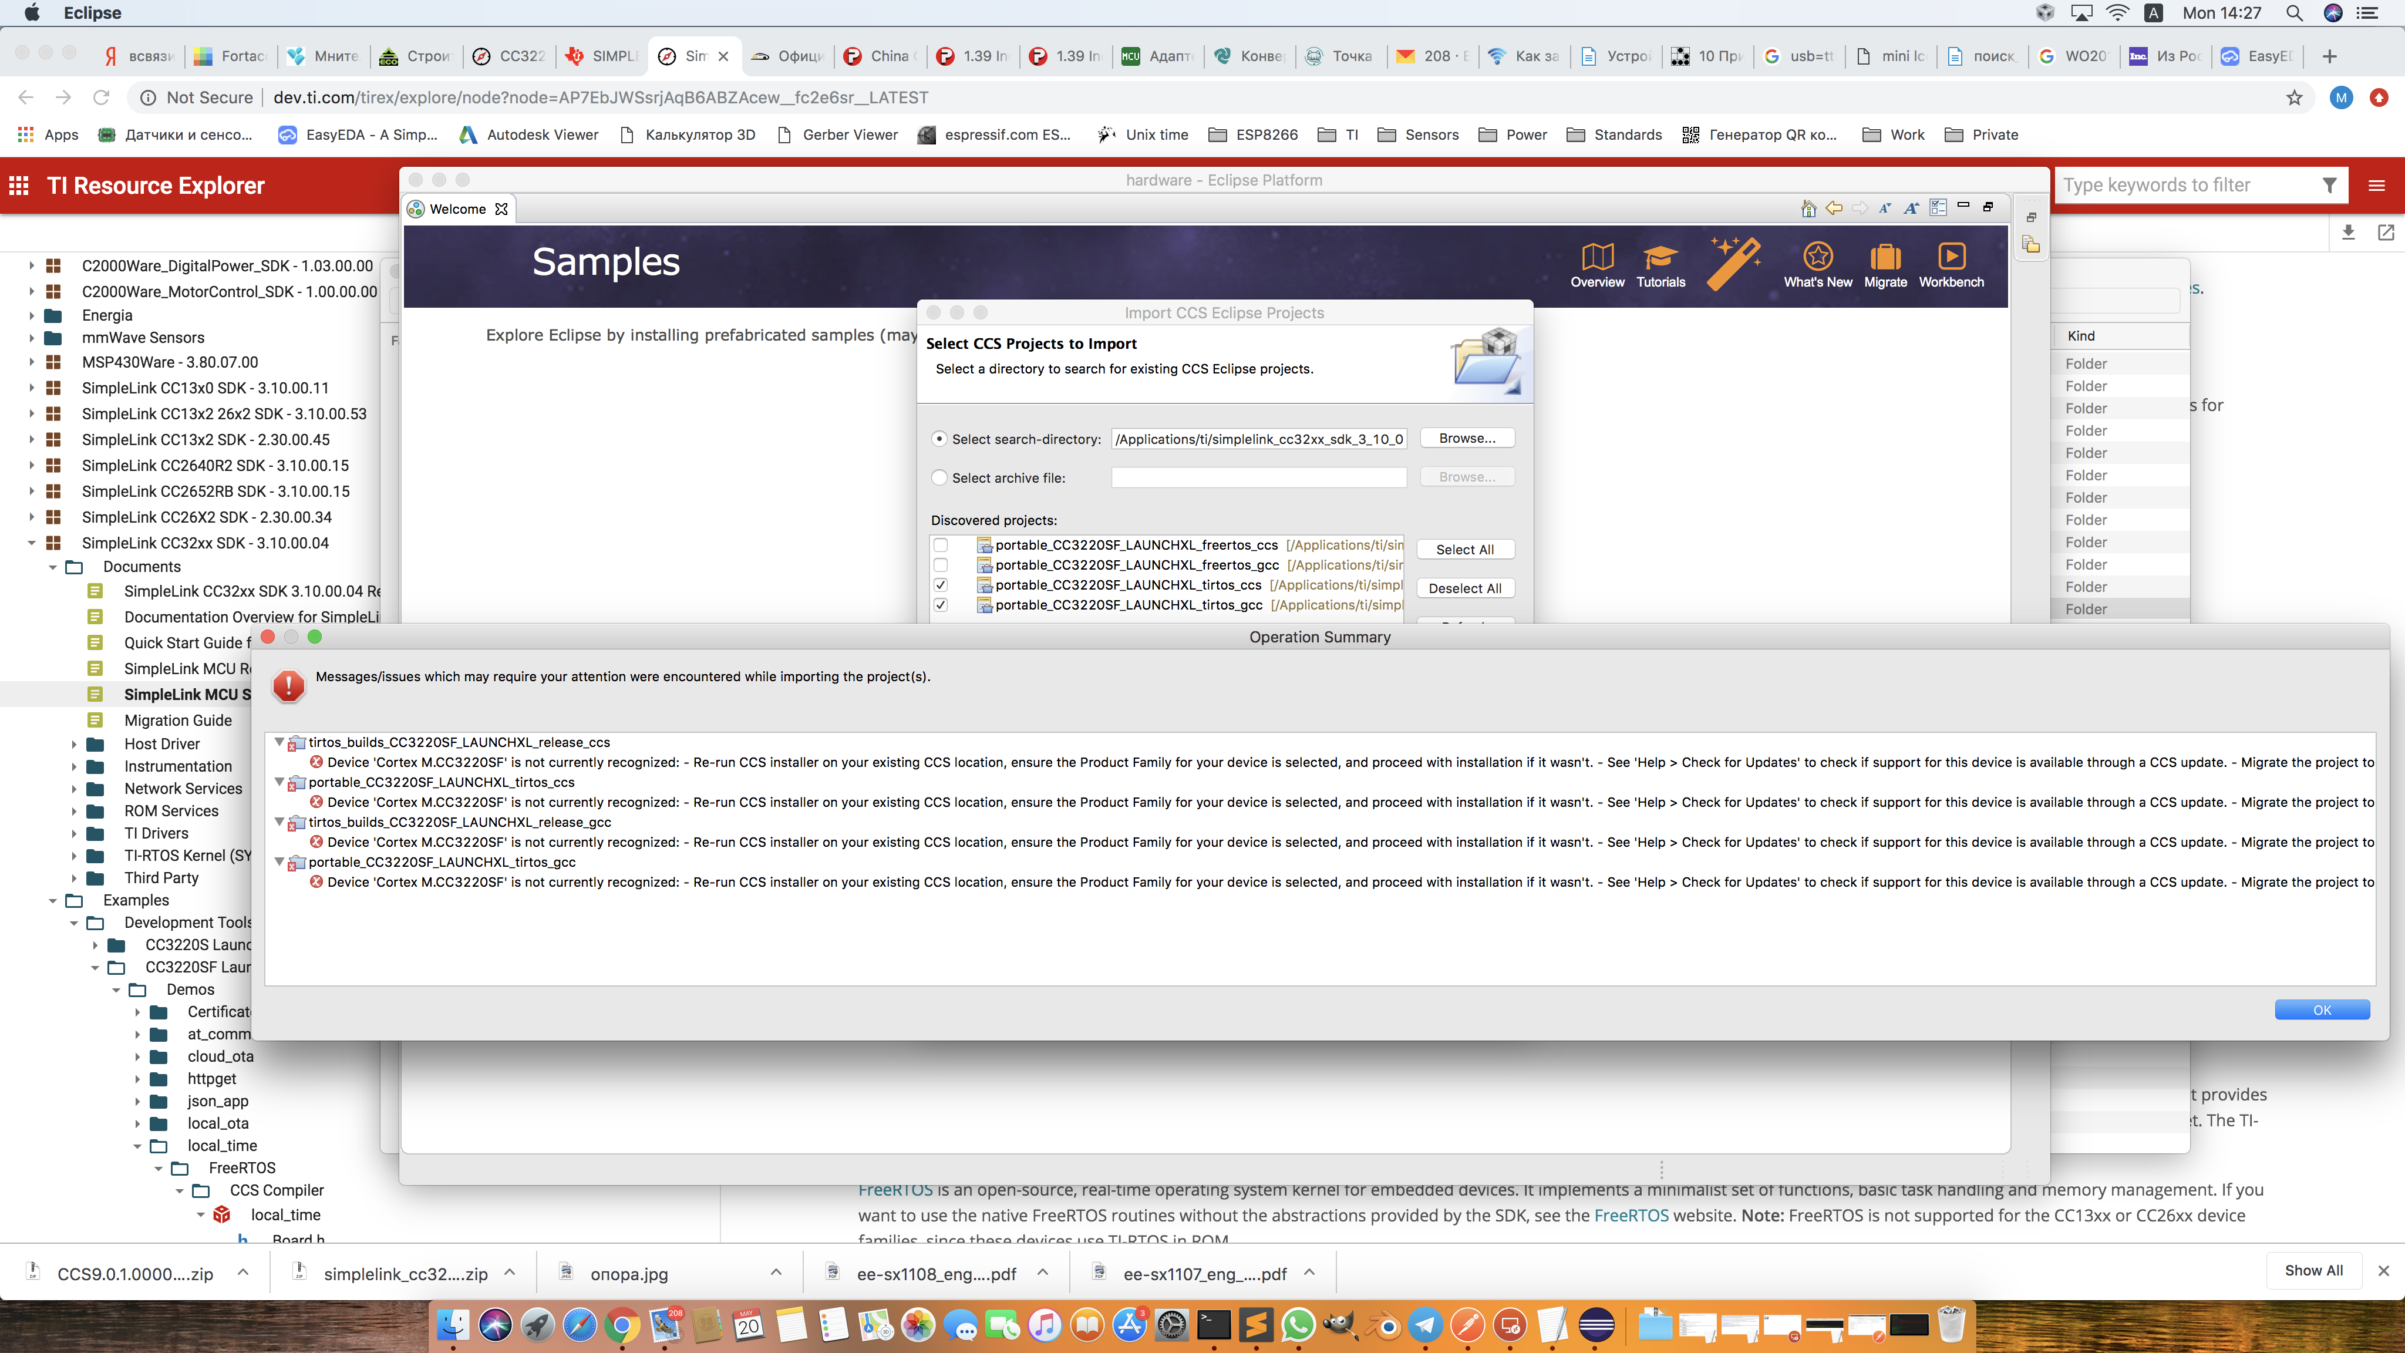Open the TI Resource Explorer hamburger menu

click(x=2376, y=186)
